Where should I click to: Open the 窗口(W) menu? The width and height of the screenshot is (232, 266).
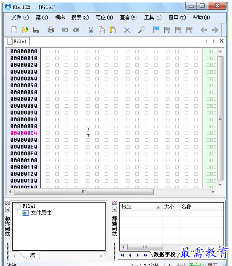coord(177,17)
